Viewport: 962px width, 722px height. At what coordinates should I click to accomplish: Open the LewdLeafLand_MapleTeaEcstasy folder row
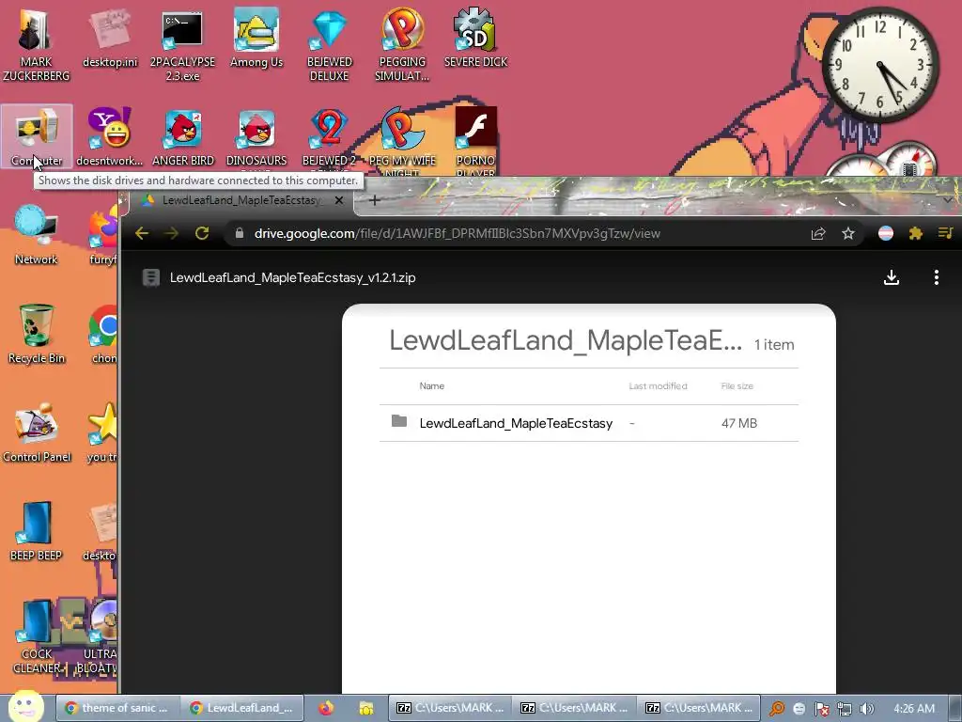589,423
